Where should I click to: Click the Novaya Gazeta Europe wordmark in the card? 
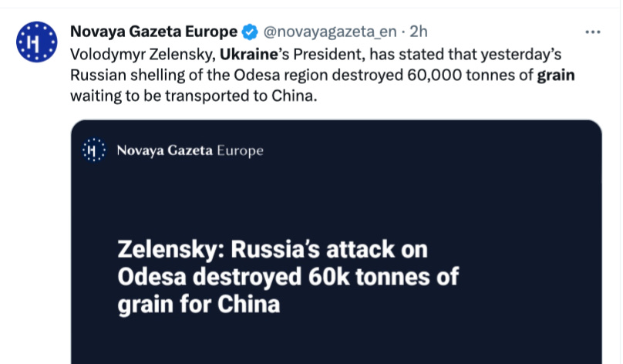coord(190,150)
